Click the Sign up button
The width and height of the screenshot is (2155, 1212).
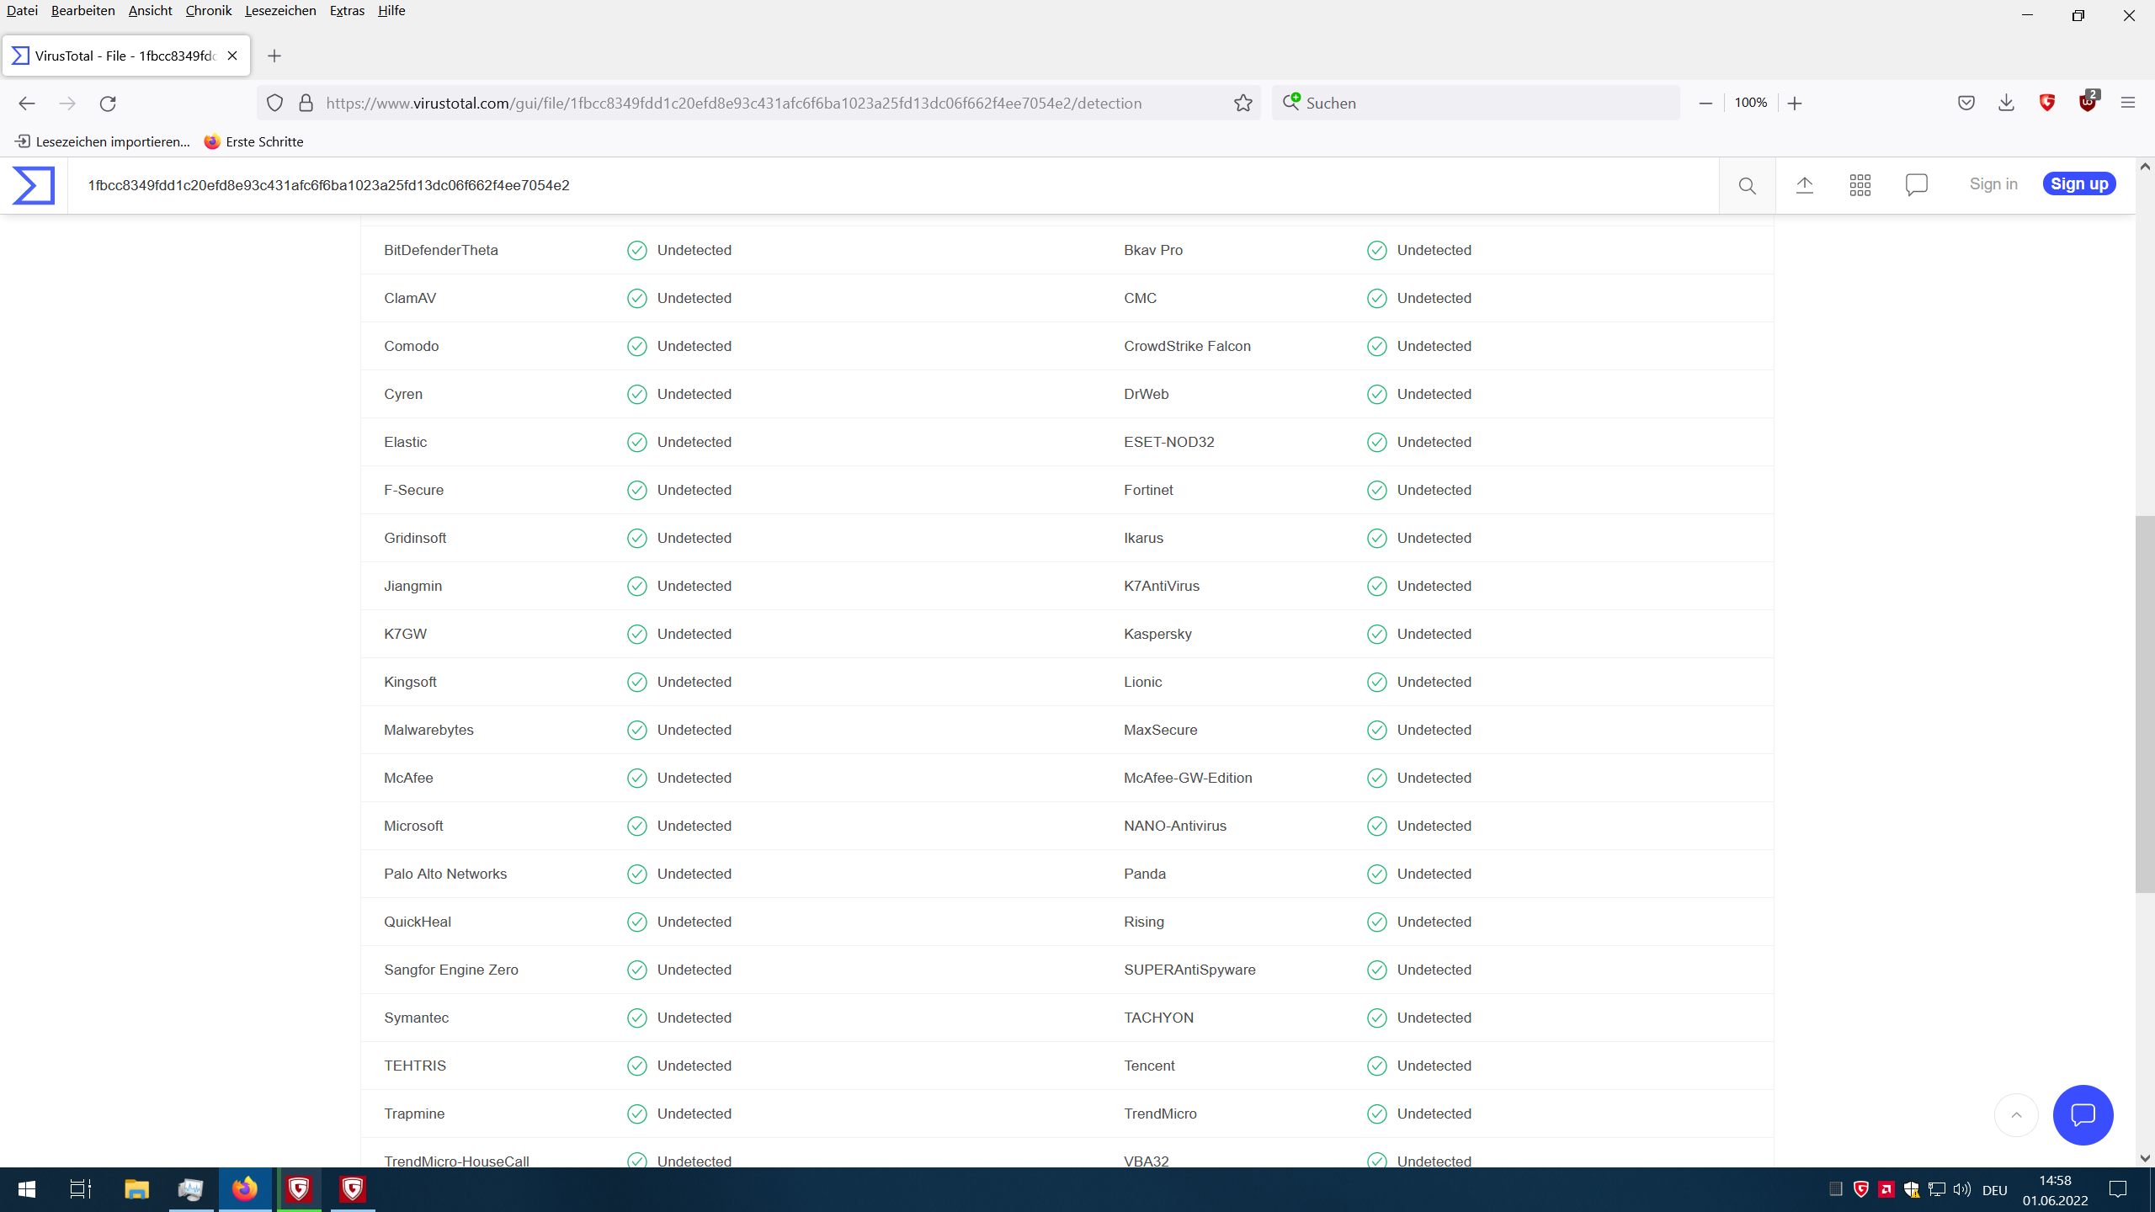click(2078, 183)
